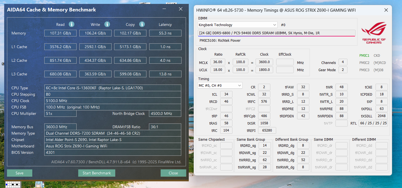Click the tXSR value 1058
The image size is (402, 188).
[x=264, y=123]
